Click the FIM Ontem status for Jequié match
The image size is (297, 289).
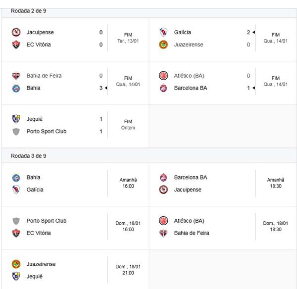click(128, 125)
